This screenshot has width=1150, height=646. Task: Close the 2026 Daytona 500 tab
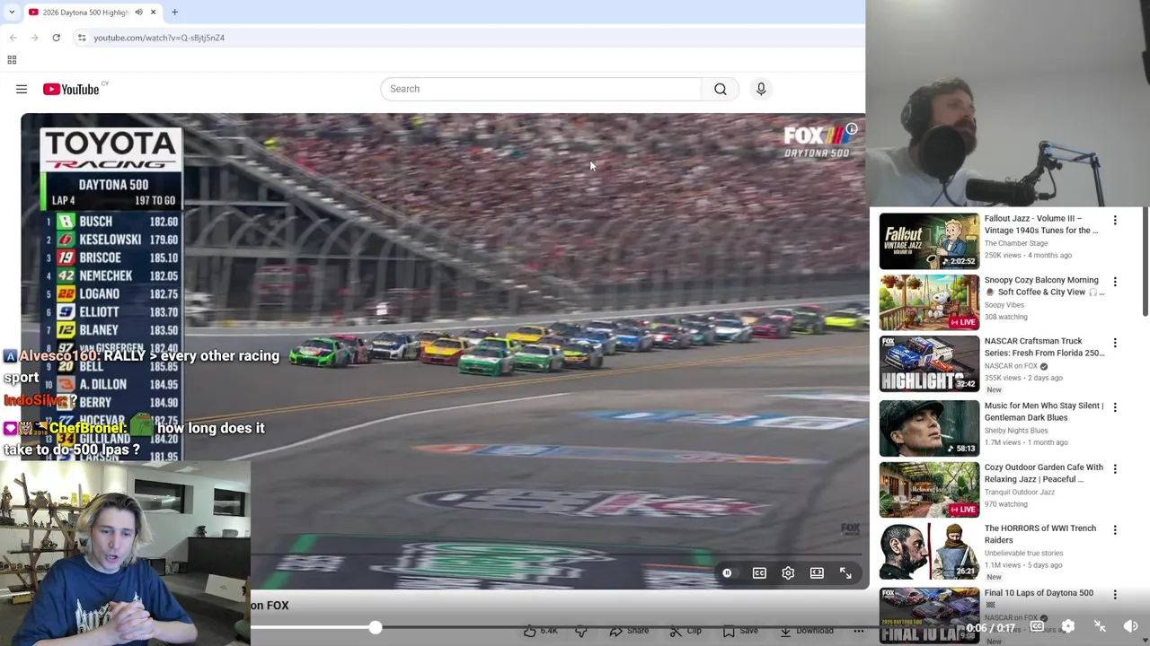pyautogui.click(x=153, y=12)
